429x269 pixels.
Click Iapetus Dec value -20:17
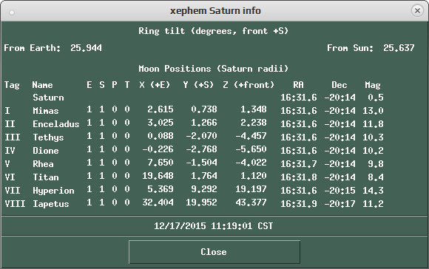pos(340,204)
